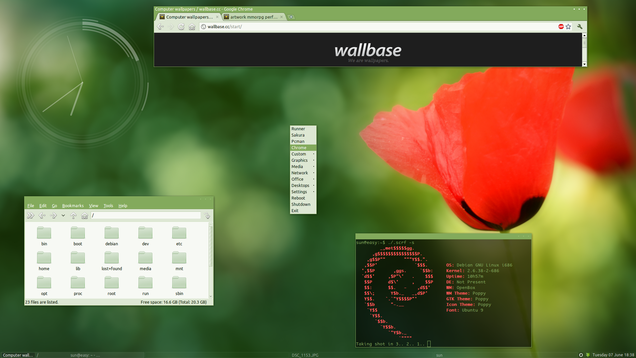
Task: Select the lib folder
Action: [78, 261]
